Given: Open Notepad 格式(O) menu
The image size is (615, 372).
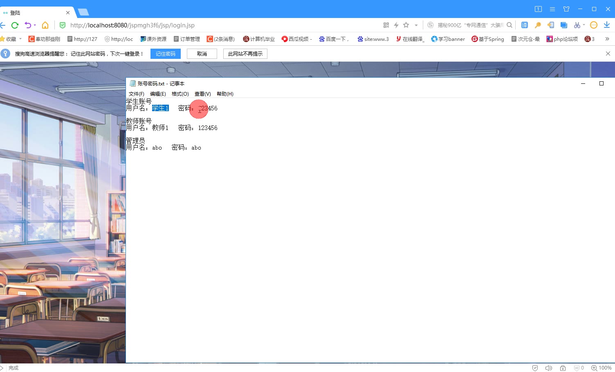Looking at the screenshot, I should (180, 94).
